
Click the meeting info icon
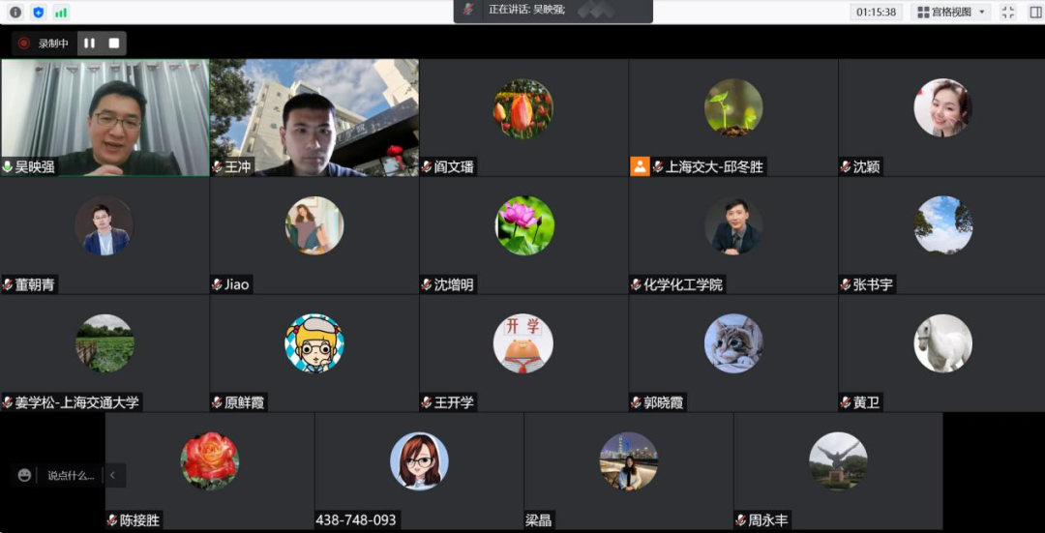[x=15, y=12]
